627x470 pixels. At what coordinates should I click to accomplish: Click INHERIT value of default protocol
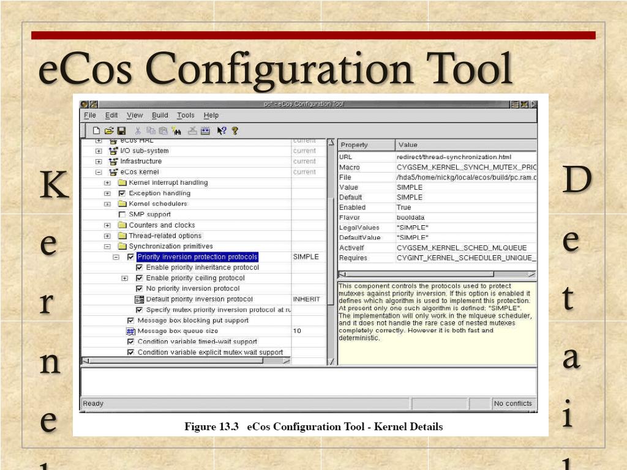306,299
